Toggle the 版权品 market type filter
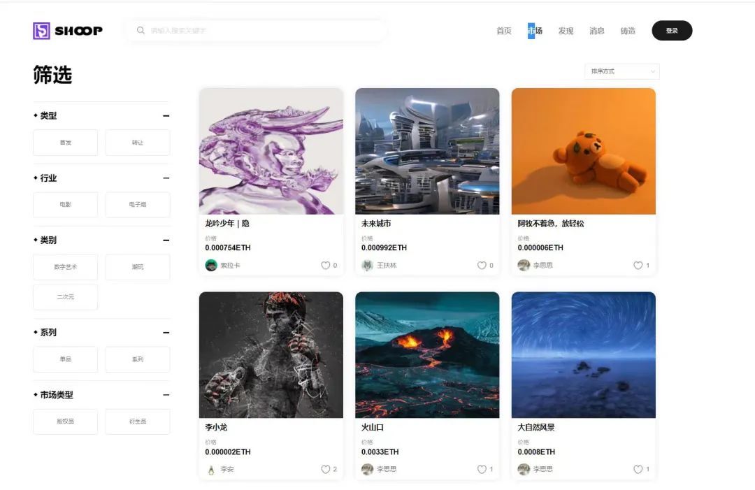 pos(66,421)
